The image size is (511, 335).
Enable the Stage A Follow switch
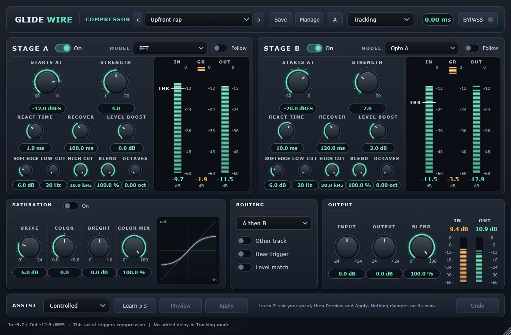pos(220,48)
